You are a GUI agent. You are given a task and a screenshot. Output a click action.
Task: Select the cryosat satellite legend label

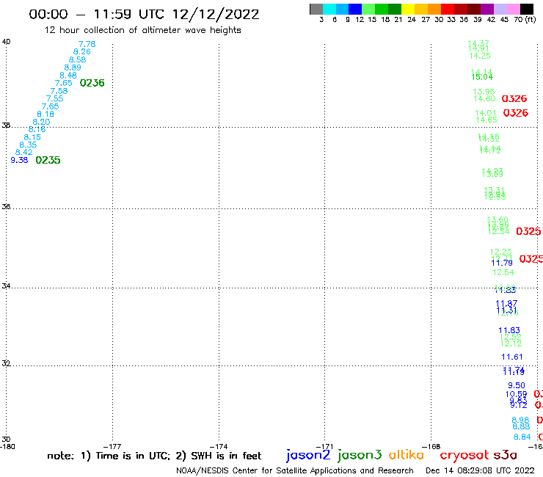coord(464,456)
